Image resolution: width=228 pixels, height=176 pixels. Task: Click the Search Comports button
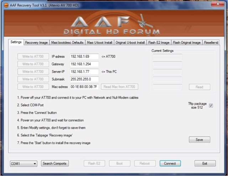(x=55, y=163)
